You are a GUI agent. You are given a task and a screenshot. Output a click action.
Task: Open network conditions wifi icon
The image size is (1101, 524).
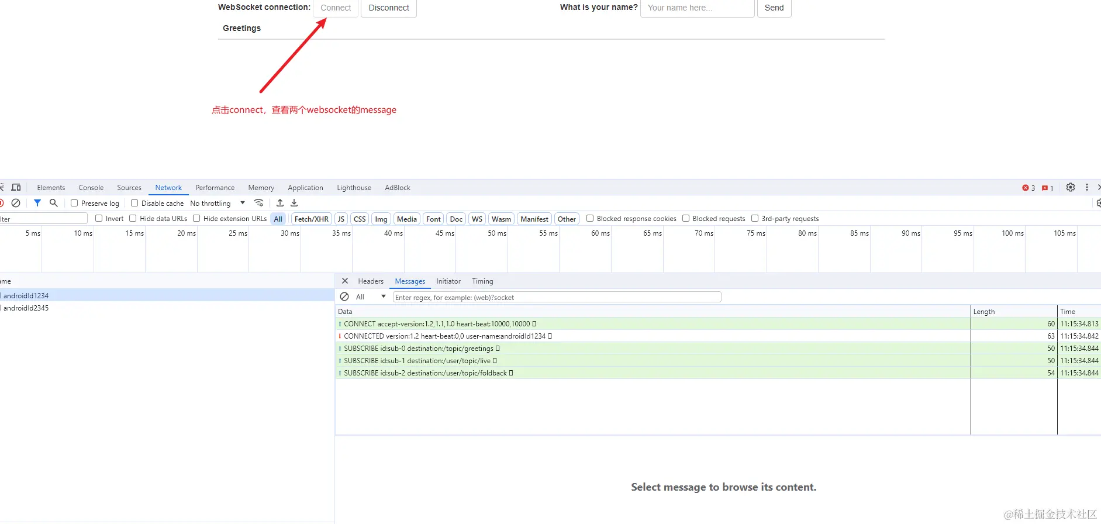pos(258,203)
